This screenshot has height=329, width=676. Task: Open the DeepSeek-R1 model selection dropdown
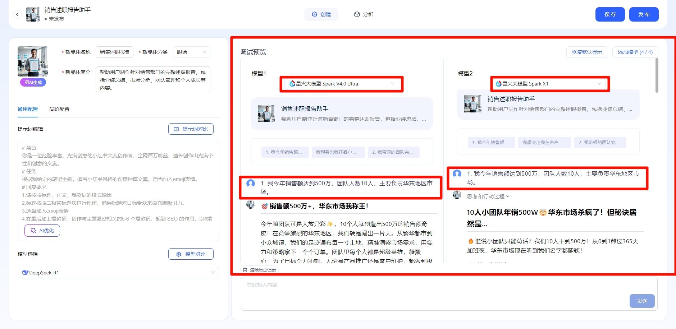point(213,272)
